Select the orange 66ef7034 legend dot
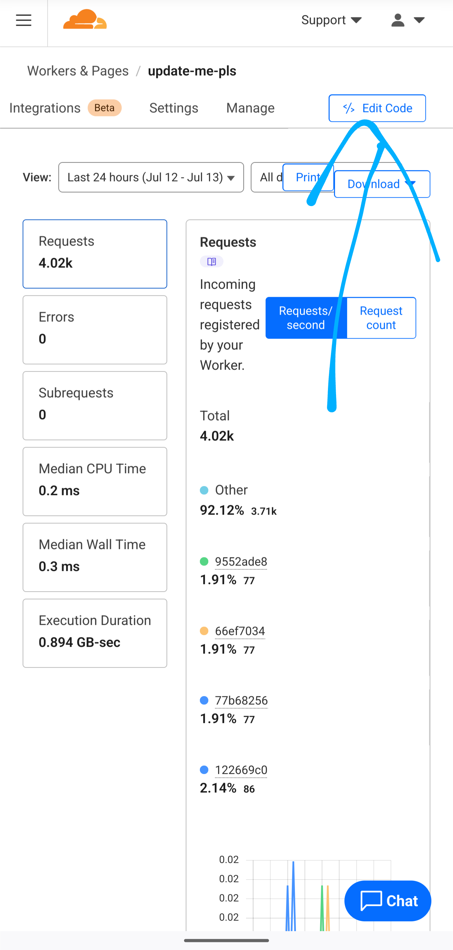 pyautogui.click(x=204, y=631)
